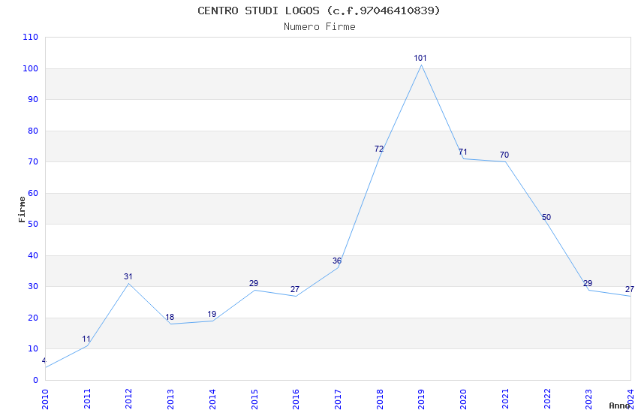The width and height of the screenshot is (638, 413).
Task: Select the 2012 data label 31
Action: (128, 276)
